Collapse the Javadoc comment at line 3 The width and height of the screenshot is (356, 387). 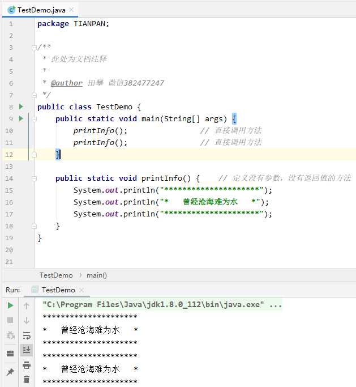(35, 48)
